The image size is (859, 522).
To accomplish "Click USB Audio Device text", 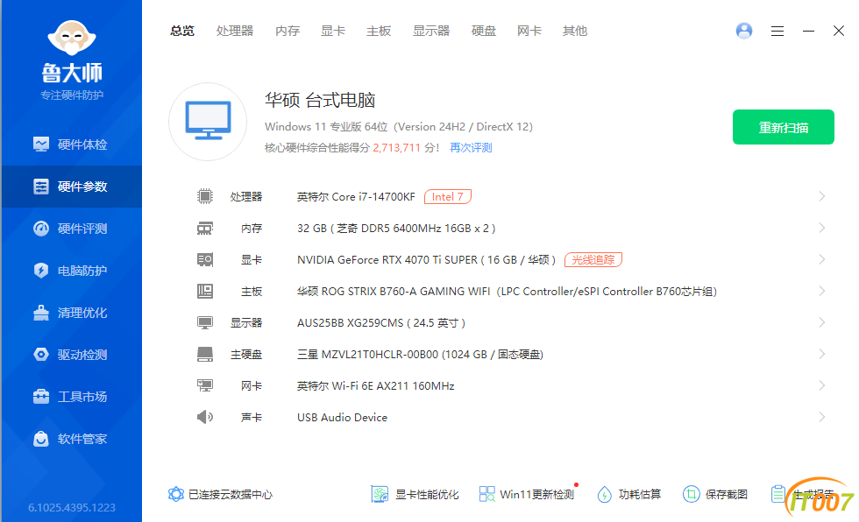I will [343, 417].
